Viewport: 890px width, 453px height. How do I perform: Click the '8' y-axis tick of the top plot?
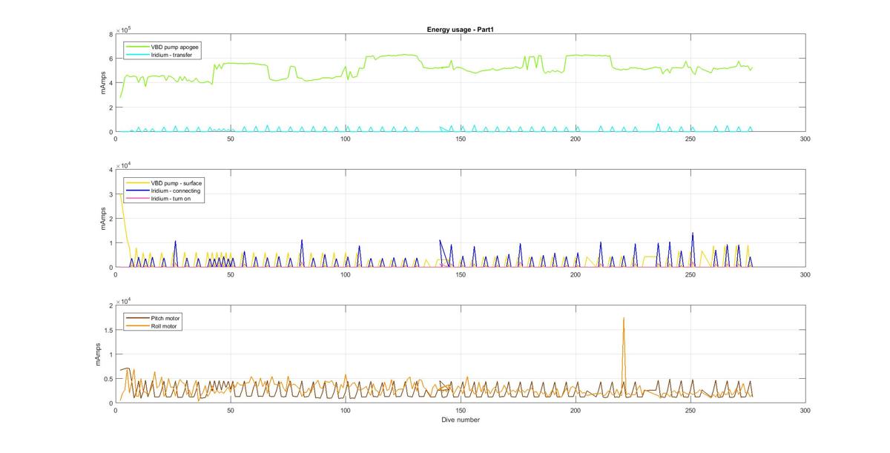[111, 34]
